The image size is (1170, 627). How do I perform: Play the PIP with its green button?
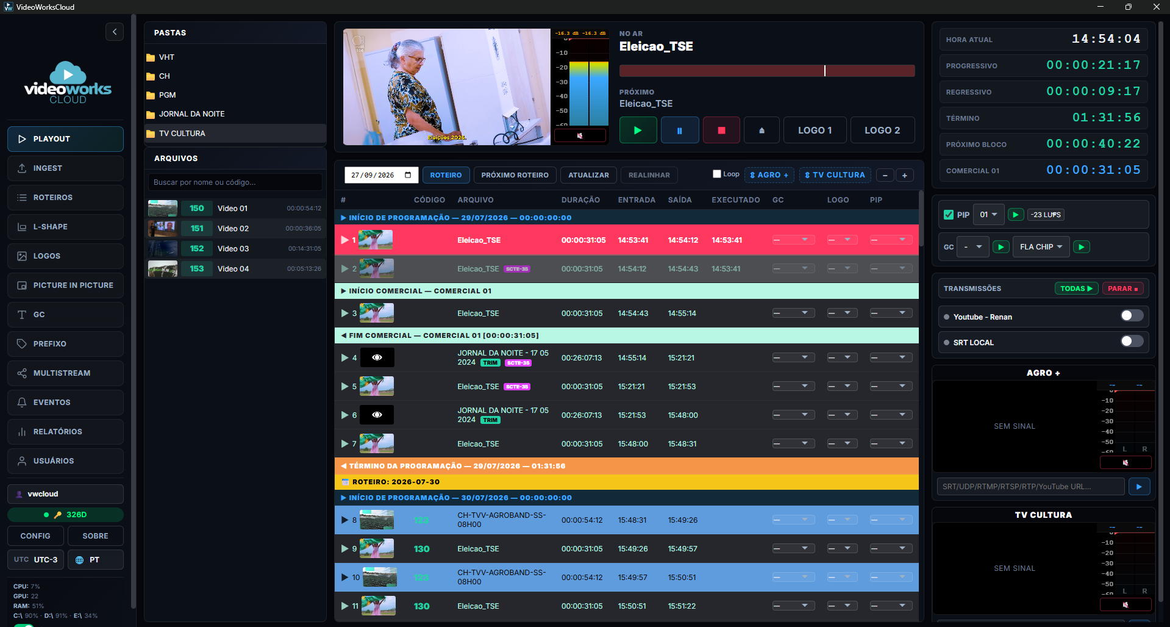pyautogui.click(x=1015, y=215)
